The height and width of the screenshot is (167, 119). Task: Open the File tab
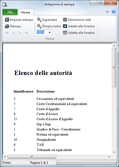coord(10,12)
